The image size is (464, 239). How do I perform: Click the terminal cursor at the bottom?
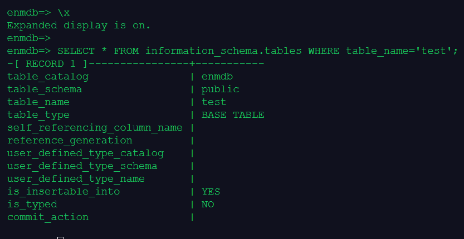coord(60,237)
